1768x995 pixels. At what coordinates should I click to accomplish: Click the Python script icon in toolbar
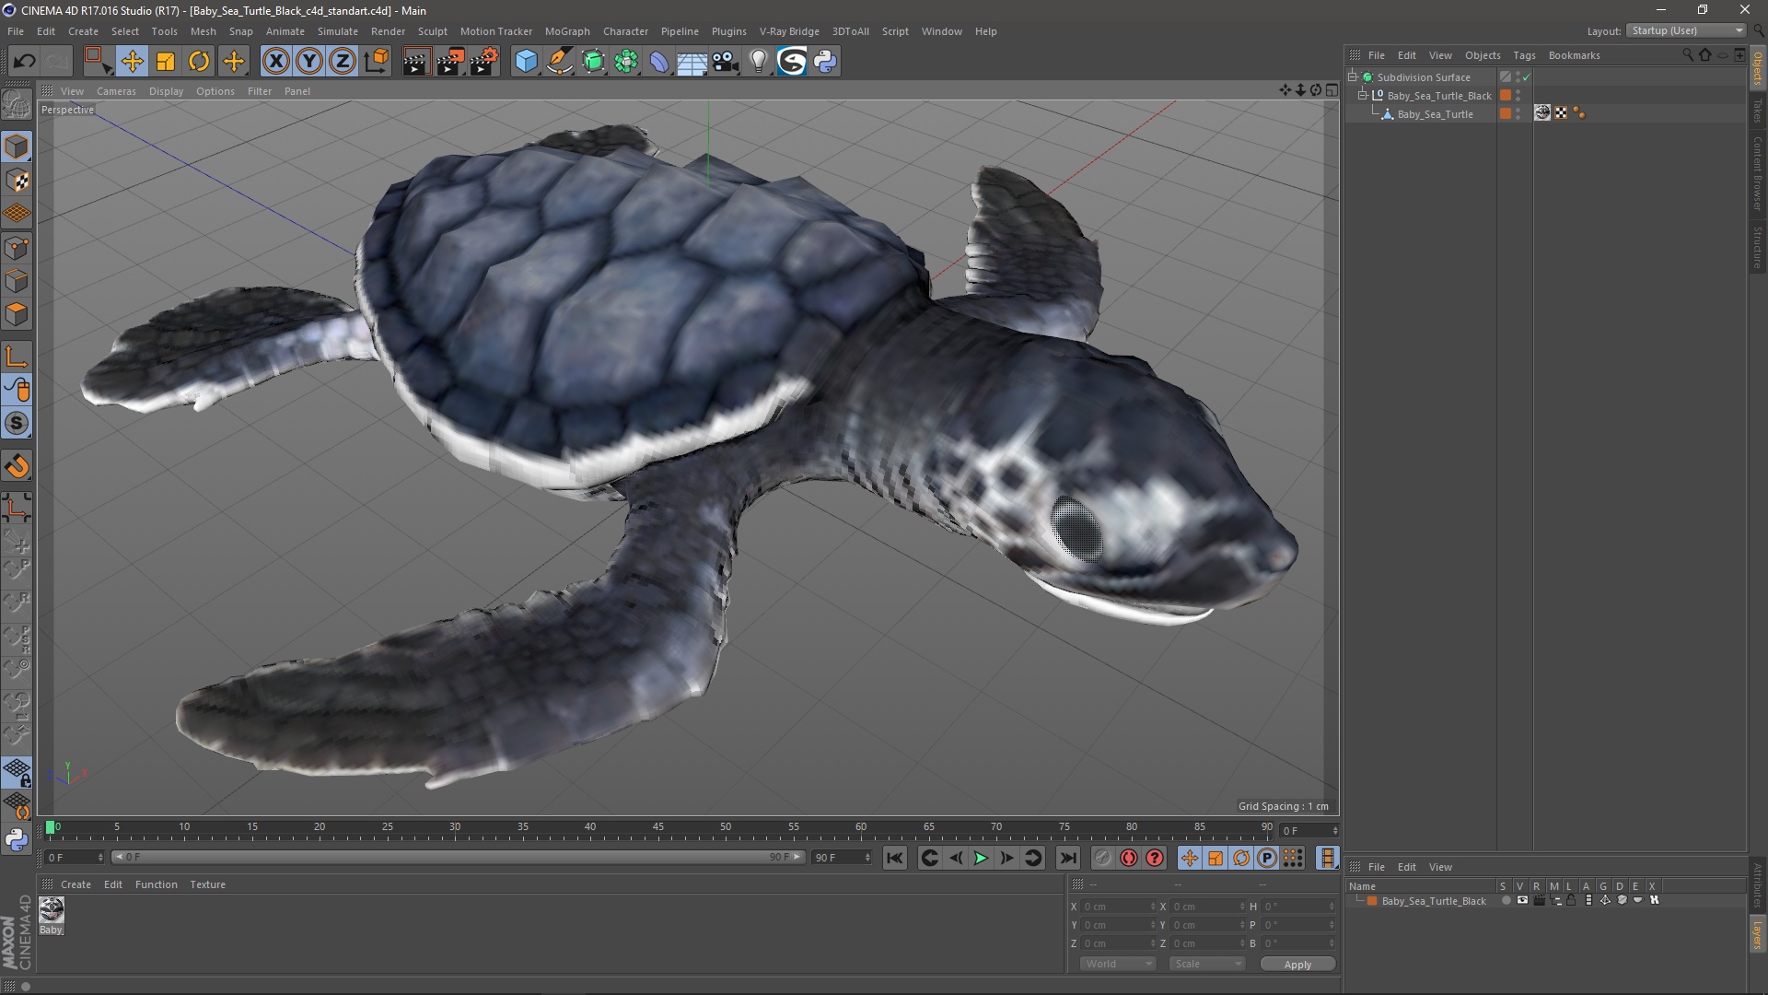(x=825, y=62)
